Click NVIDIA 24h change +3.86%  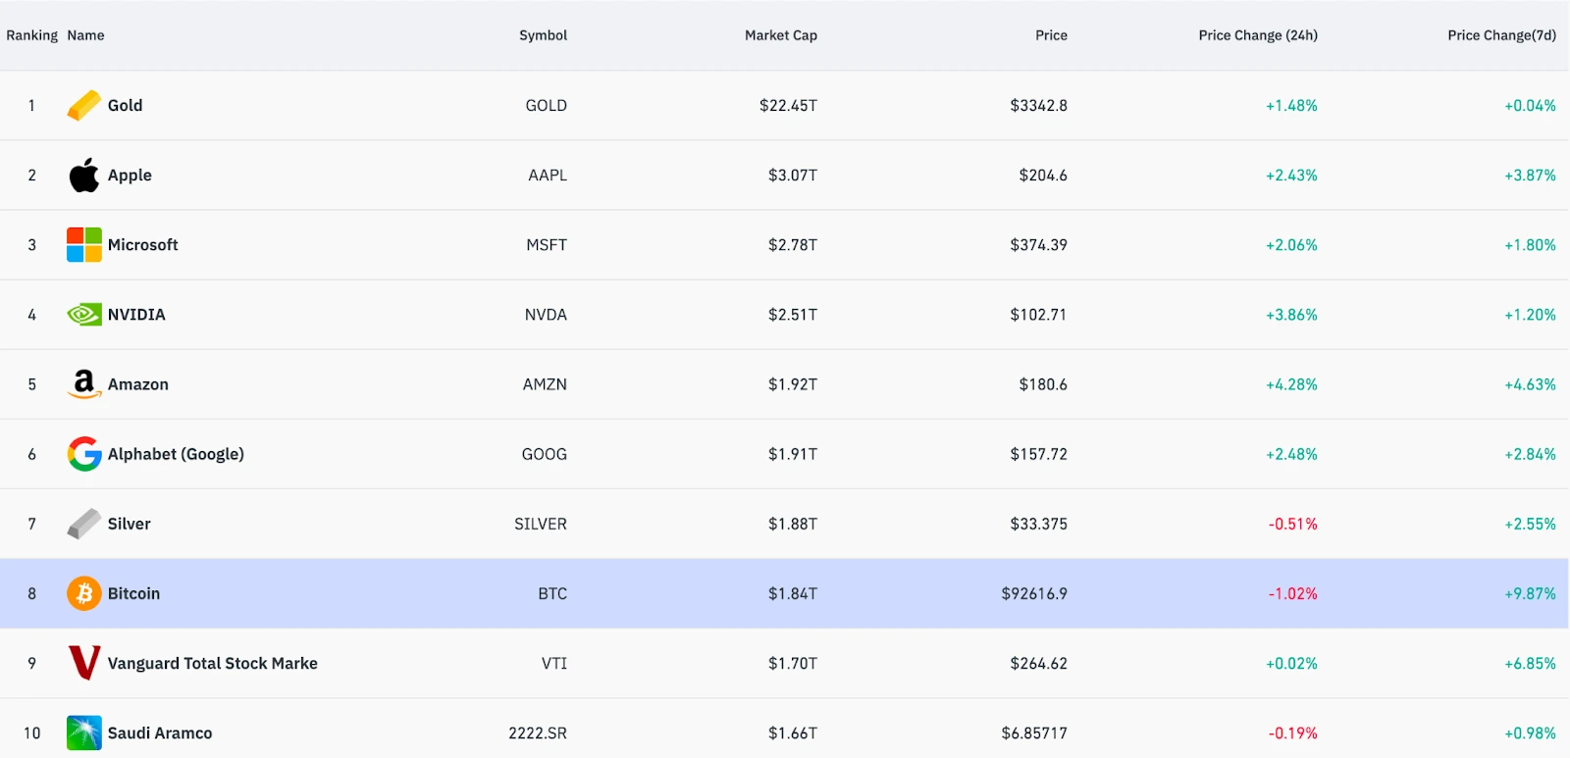(x=1291, y=314)
